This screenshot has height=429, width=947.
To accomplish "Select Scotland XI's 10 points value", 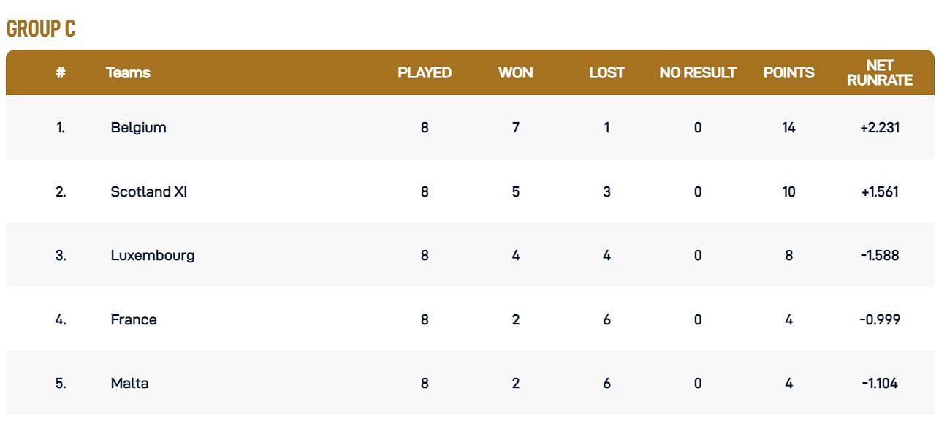I will (x=788, y=191).
